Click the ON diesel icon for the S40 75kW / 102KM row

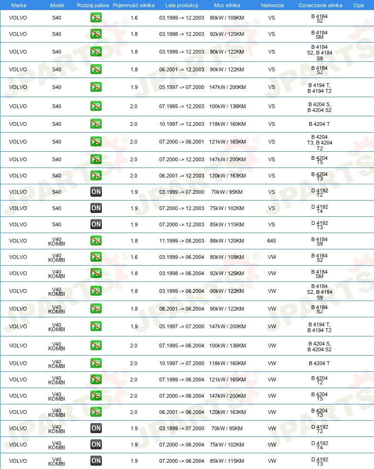[x=96, y=208]
